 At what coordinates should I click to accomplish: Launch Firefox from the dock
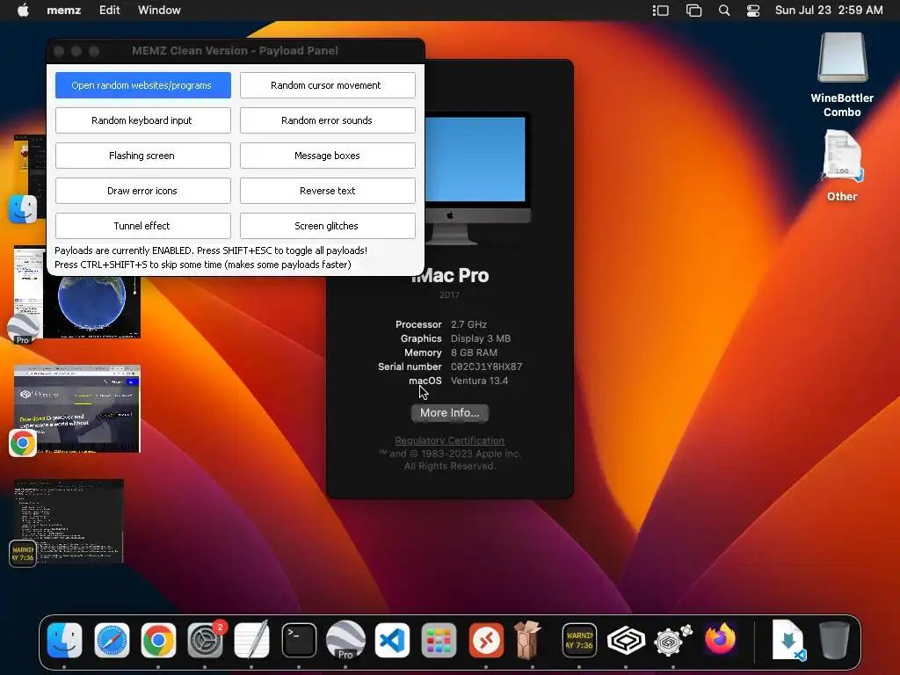(720, 638)
